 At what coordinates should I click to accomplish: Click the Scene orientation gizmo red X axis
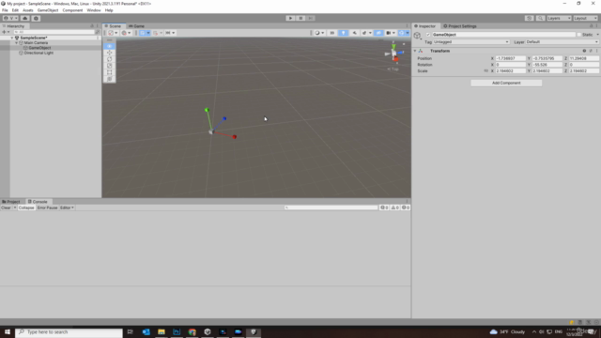pos(395,59)
